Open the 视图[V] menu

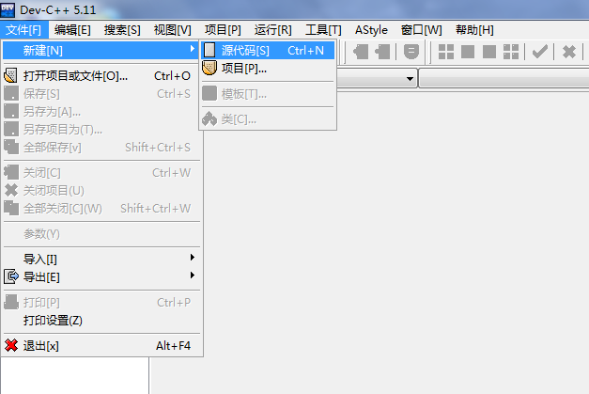coord(173,30)
